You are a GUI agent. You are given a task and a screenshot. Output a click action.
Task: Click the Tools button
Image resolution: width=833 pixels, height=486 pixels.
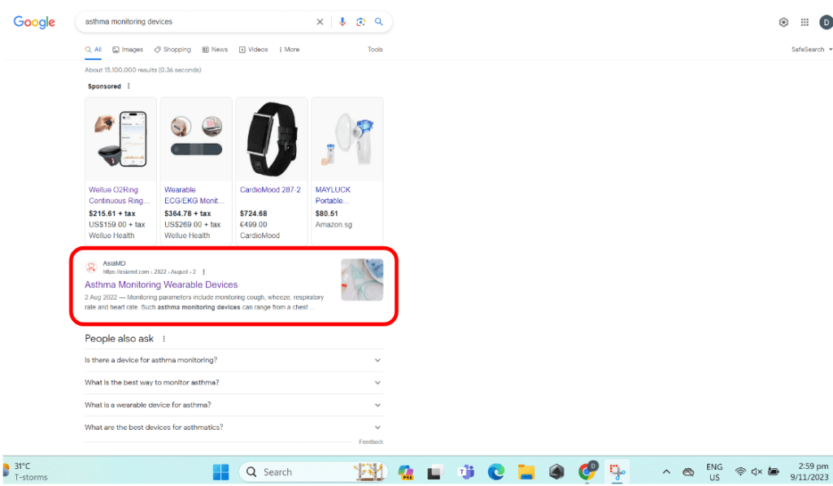point(374,50)
